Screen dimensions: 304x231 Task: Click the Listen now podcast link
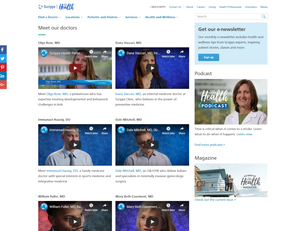point(244,134)
